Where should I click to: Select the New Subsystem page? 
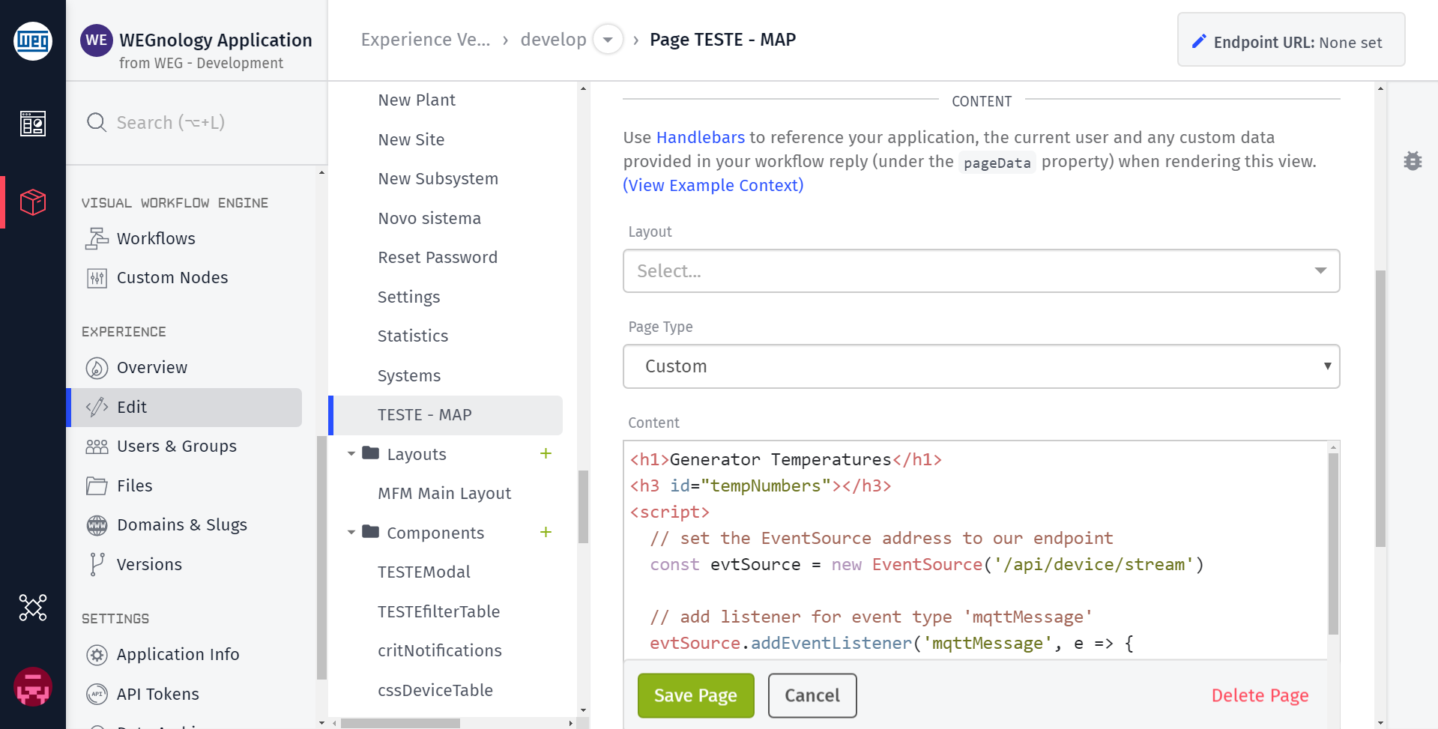pos(438,178)
